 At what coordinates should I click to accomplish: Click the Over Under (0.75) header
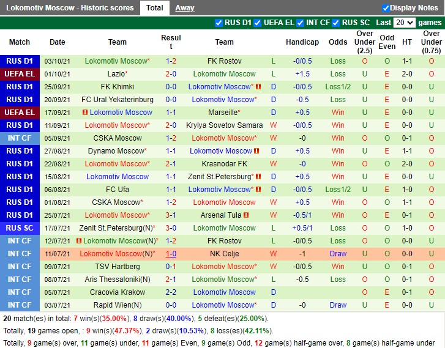tap(431, 42)
